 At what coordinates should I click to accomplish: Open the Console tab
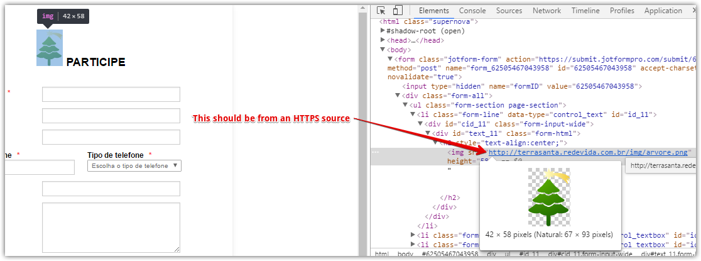[x=472, y=11]
